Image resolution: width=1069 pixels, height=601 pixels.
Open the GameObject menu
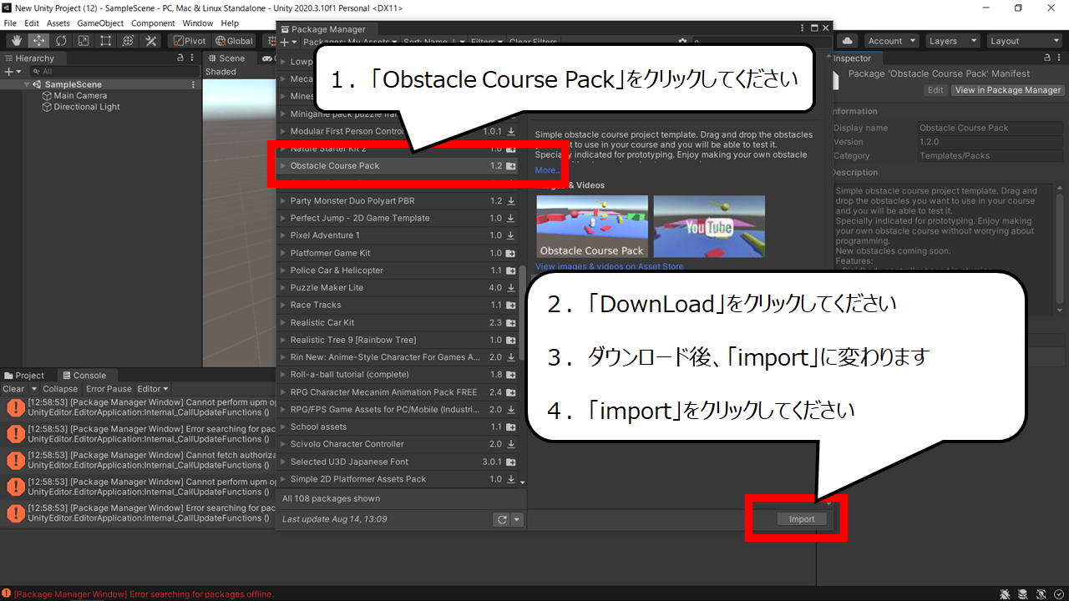[x=100, y=23]
